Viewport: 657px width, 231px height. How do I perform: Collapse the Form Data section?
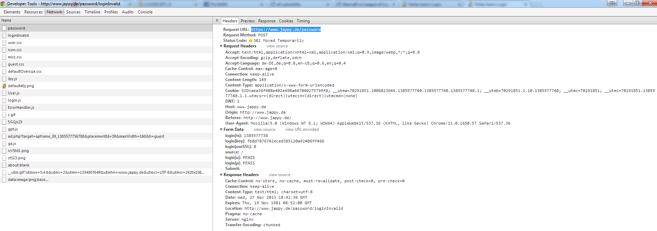[221, 129]
